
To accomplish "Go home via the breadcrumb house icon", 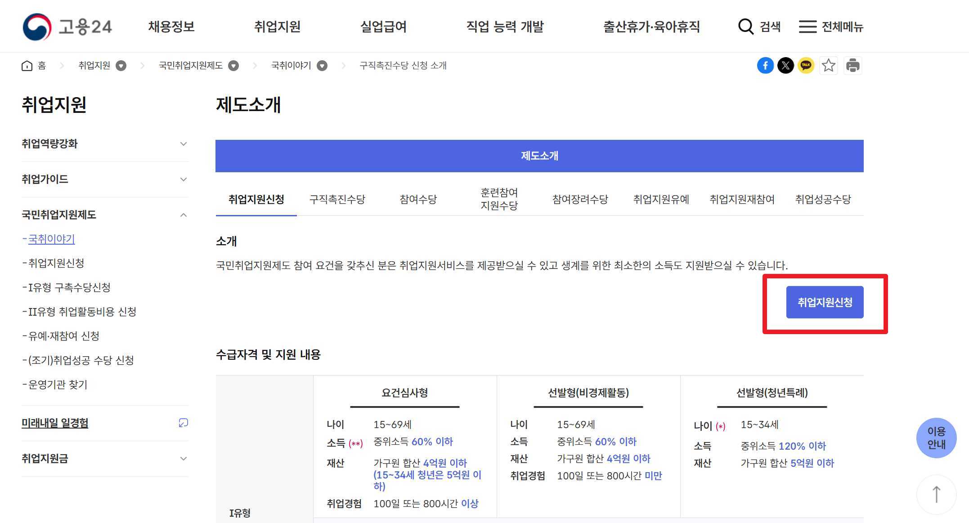I will [x=27, y=65].
